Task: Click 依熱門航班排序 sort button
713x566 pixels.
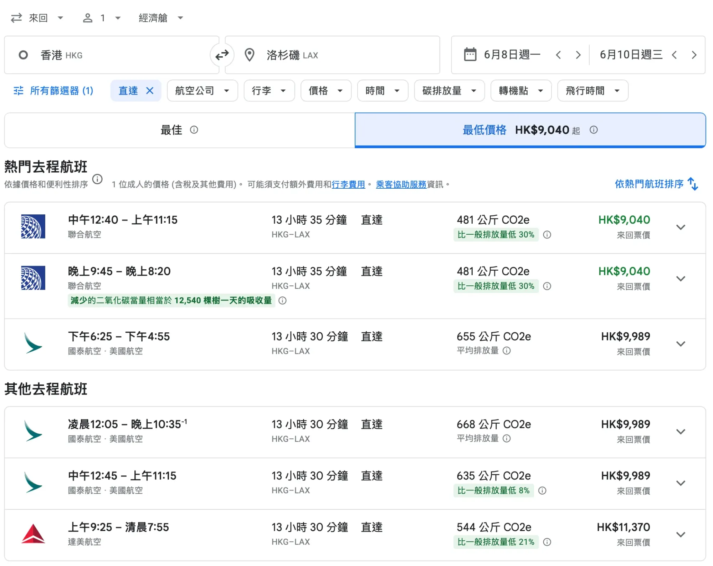Action: pos(656,184)
